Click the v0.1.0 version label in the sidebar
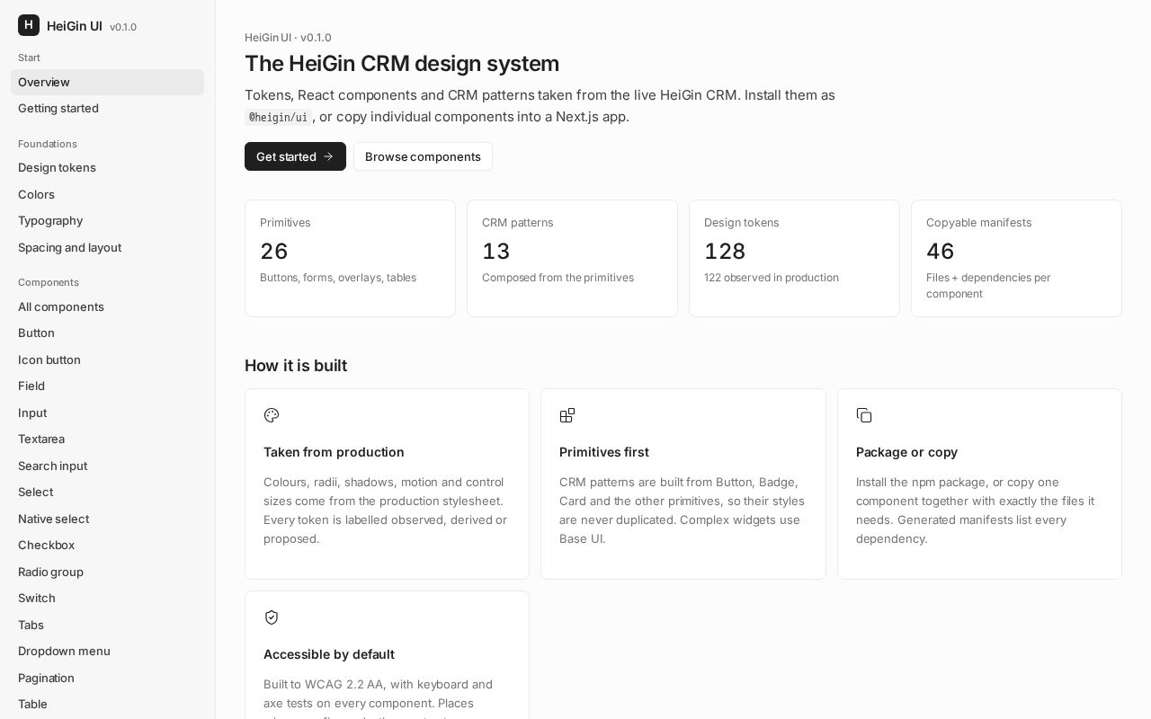This screenshot has height=719, width=1151. coord(123,27)
